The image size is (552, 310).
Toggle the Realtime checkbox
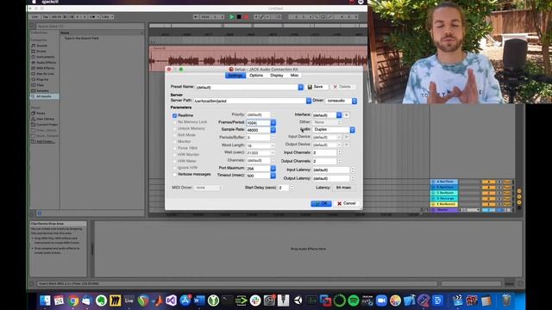(x=174, y=115)
